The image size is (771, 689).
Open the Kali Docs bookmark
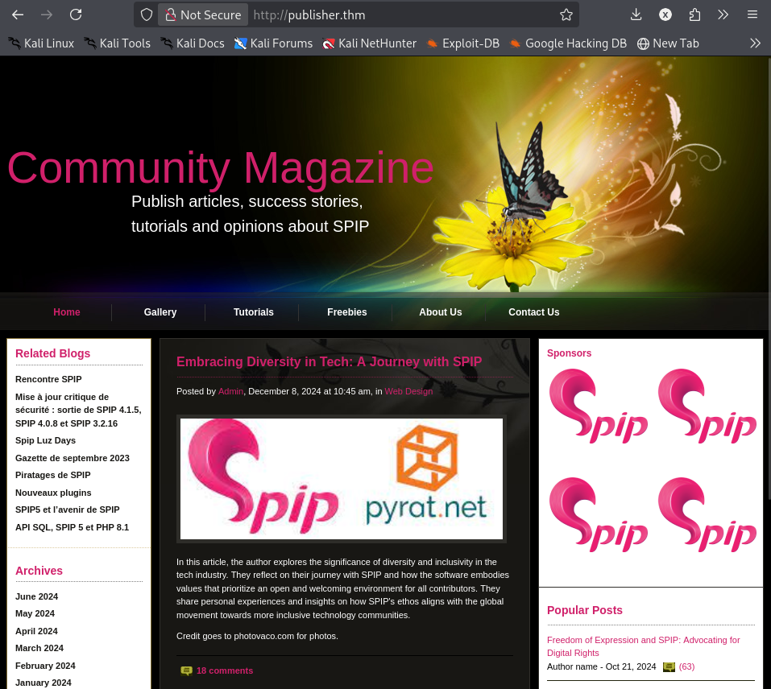tap(193, 43)
